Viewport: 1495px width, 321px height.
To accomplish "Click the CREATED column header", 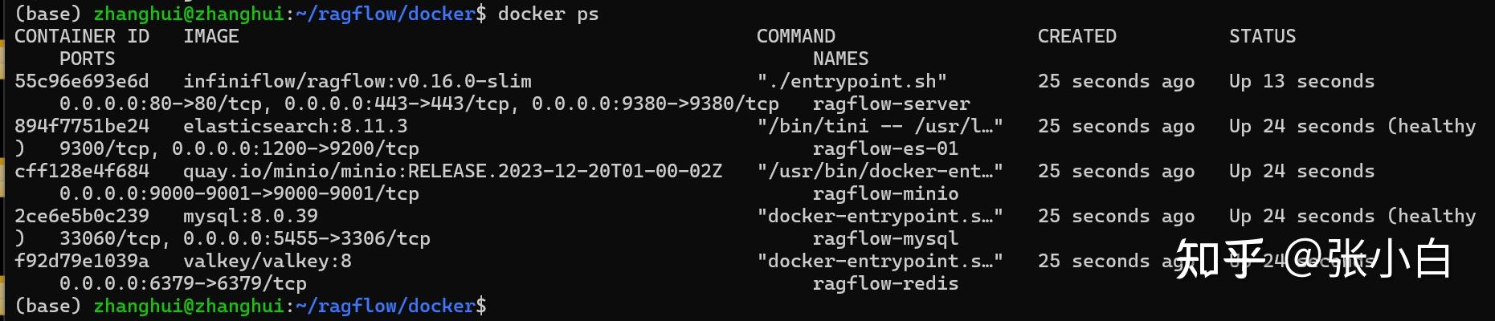I will pyautogui.click(x=1076, y=36).
